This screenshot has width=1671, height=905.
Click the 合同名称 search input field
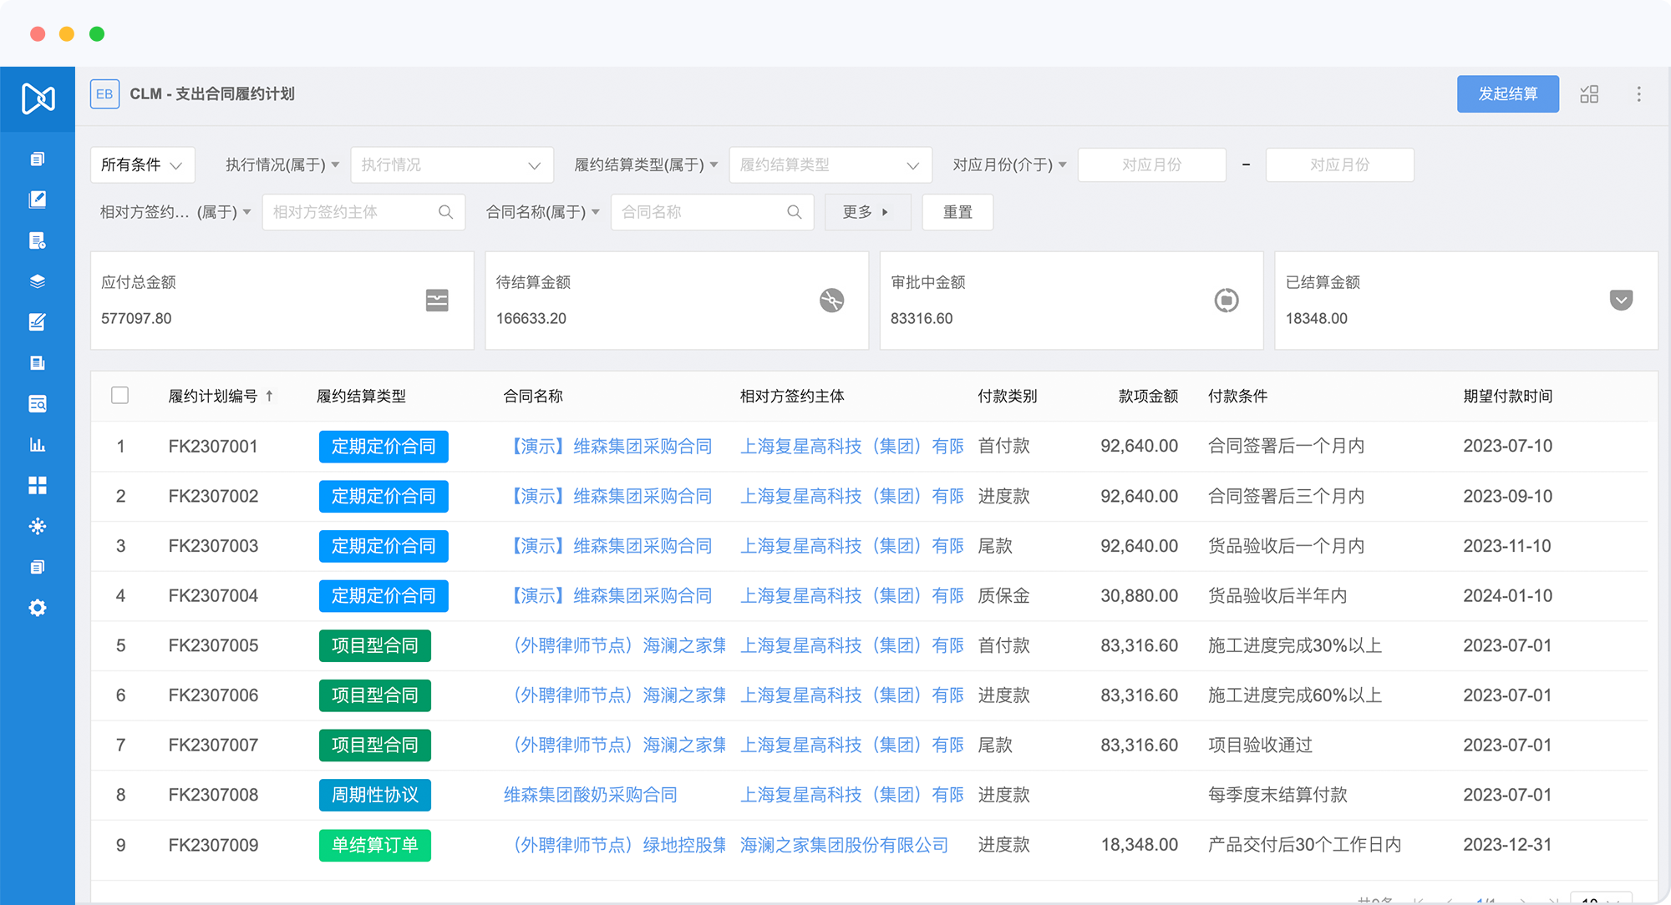pyautogui.click(x=702, y=212)
